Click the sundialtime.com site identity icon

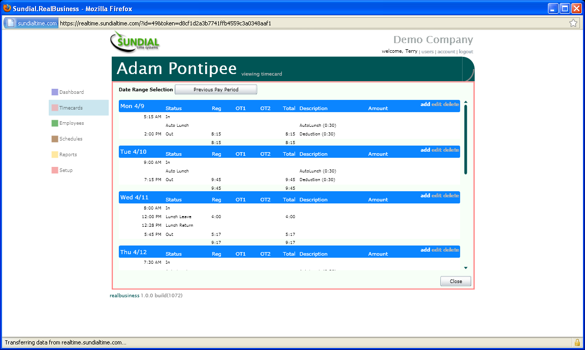[31, 23]
